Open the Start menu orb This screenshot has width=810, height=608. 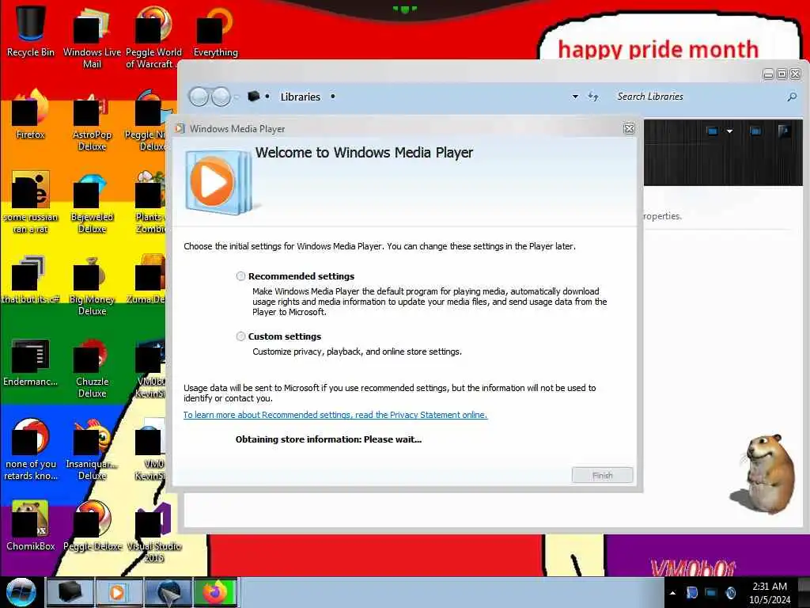tap(21, 592)
